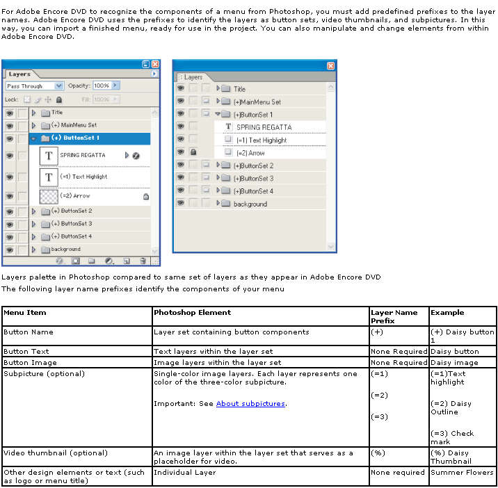Click the lock all padlock icon
The height and width of the screenshot is (488, 498).
(58, 99)
